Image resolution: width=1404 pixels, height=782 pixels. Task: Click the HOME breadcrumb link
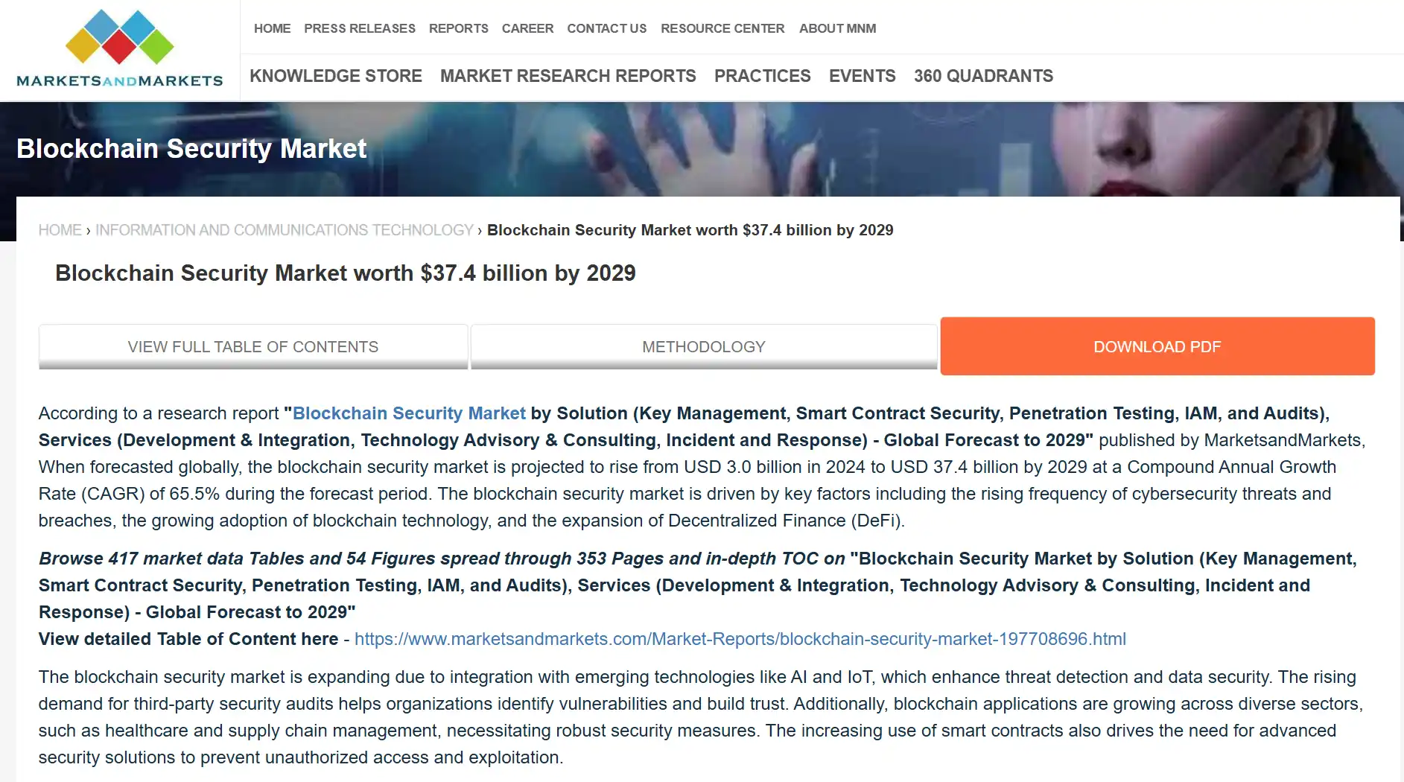click(60, 230)
